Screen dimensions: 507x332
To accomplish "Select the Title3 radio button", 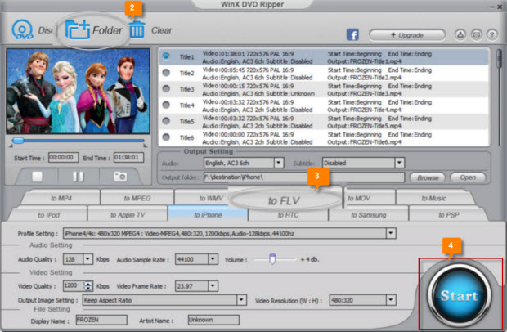I will tap(166, 88).
